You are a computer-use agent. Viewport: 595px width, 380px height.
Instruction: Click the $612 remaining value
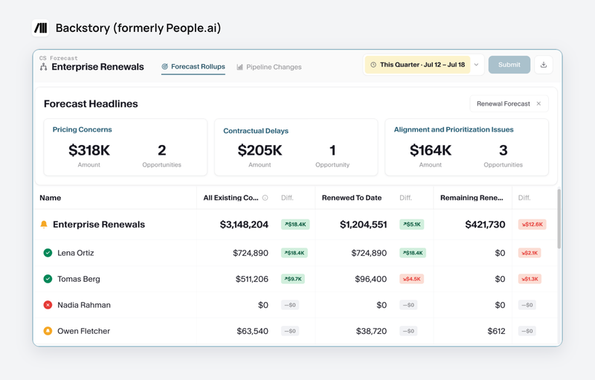tap(496, 331)
